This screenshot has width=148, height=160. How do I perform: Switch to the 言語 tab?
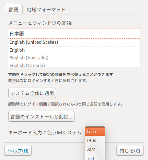pyautogui.click(x=13, y=9)
